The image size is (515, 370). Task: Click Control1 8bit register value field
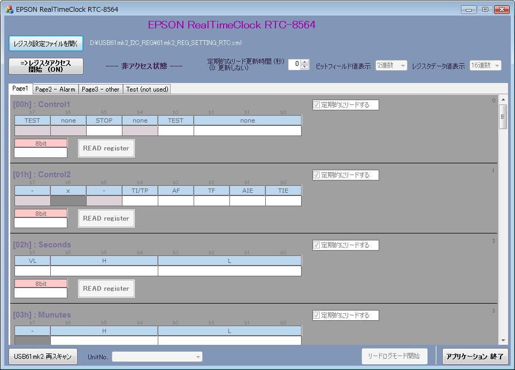(x=41, y=153)
